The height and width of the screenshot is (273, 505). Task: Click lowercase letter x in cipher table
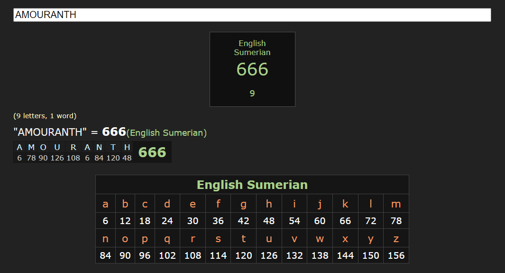coord(345,239)
